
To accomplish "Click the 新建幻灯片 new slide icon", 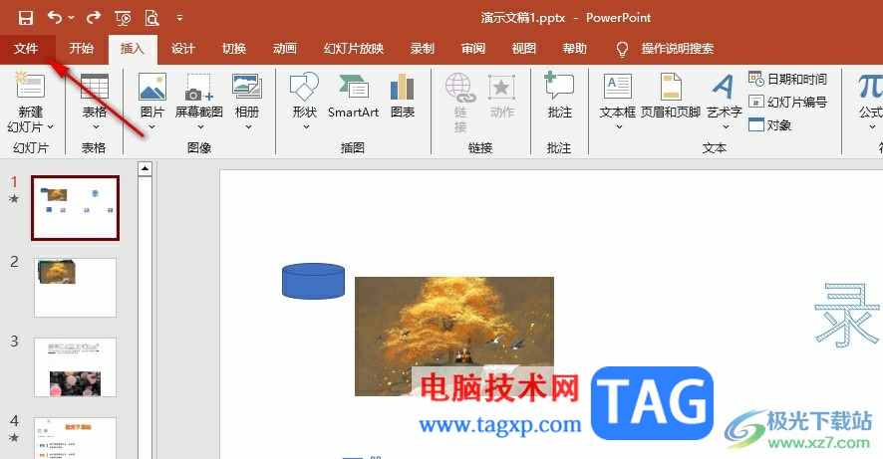I will (30, 86).
